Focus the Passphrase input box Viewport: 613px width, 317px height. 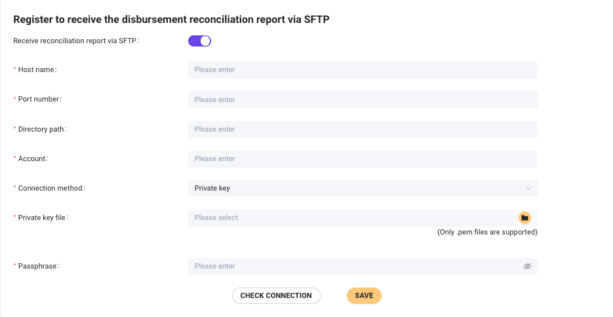point(354,267)
